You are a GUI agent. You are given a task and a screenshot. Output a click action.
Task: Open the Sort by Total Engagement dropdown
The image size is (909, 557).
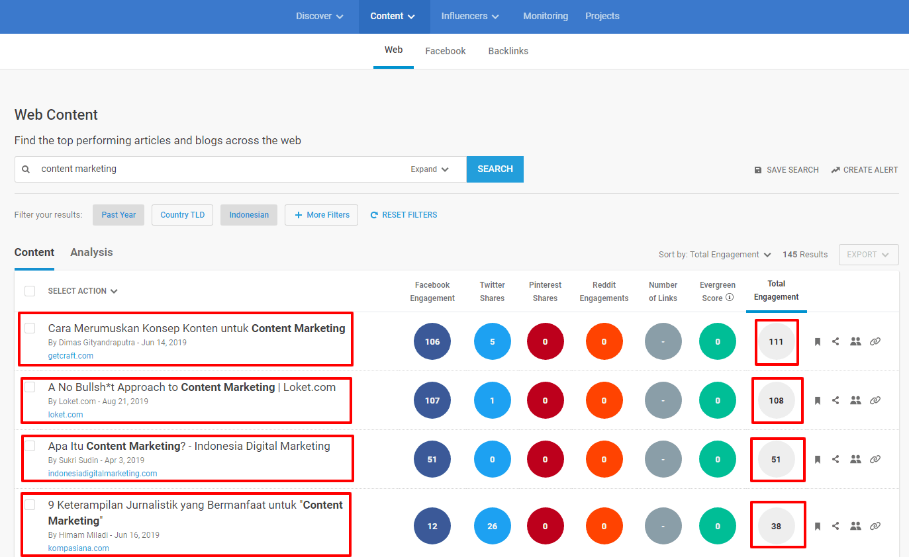point(715,255)
